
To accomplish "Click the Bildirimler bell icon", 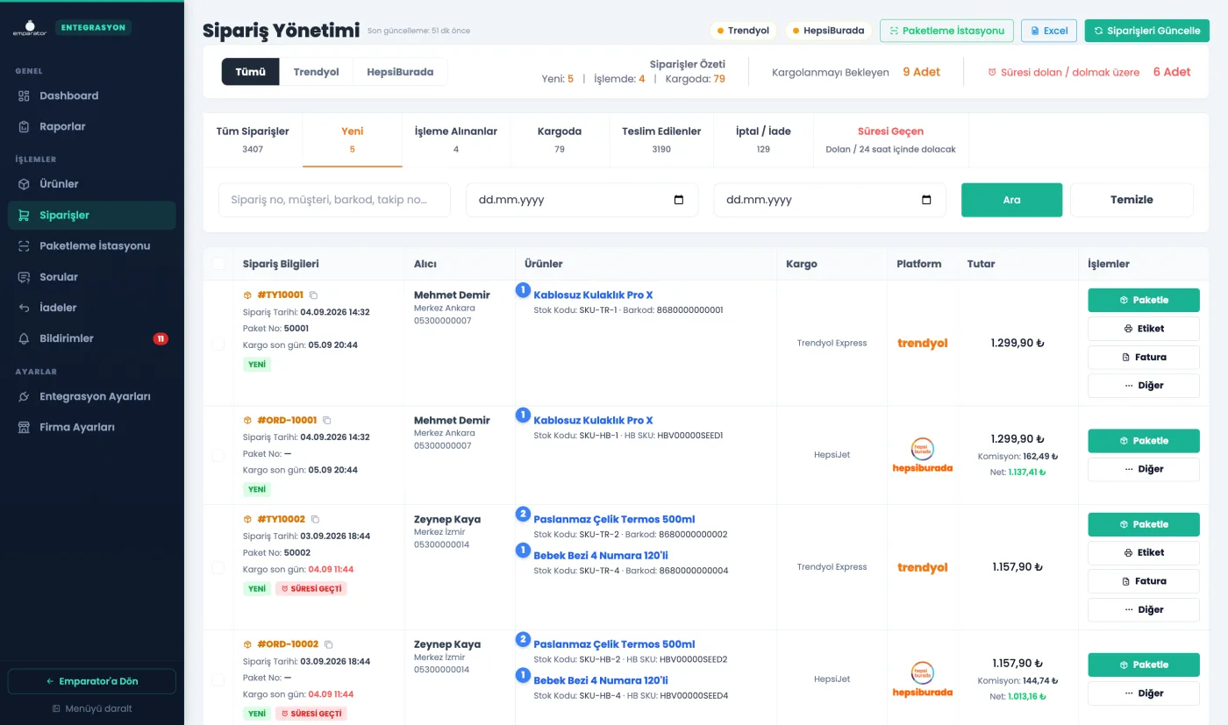I will click(24, 338).
